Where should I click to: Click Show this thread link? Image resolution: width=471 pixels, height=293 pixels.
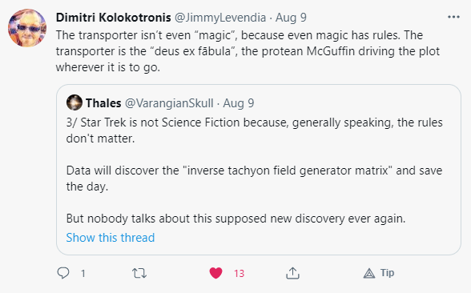[x=111, y=238]
